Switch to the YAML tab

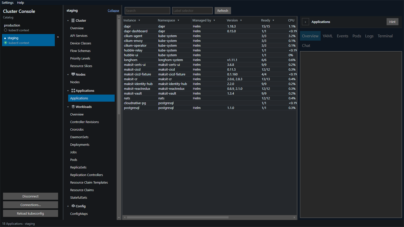[327, 36]
